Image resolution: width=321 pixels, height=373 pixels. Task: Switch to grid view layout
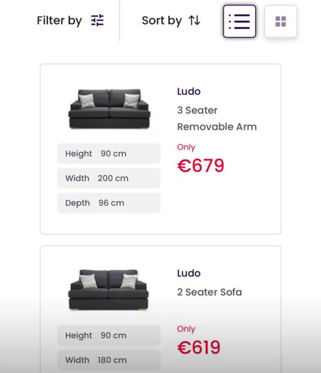281,21
